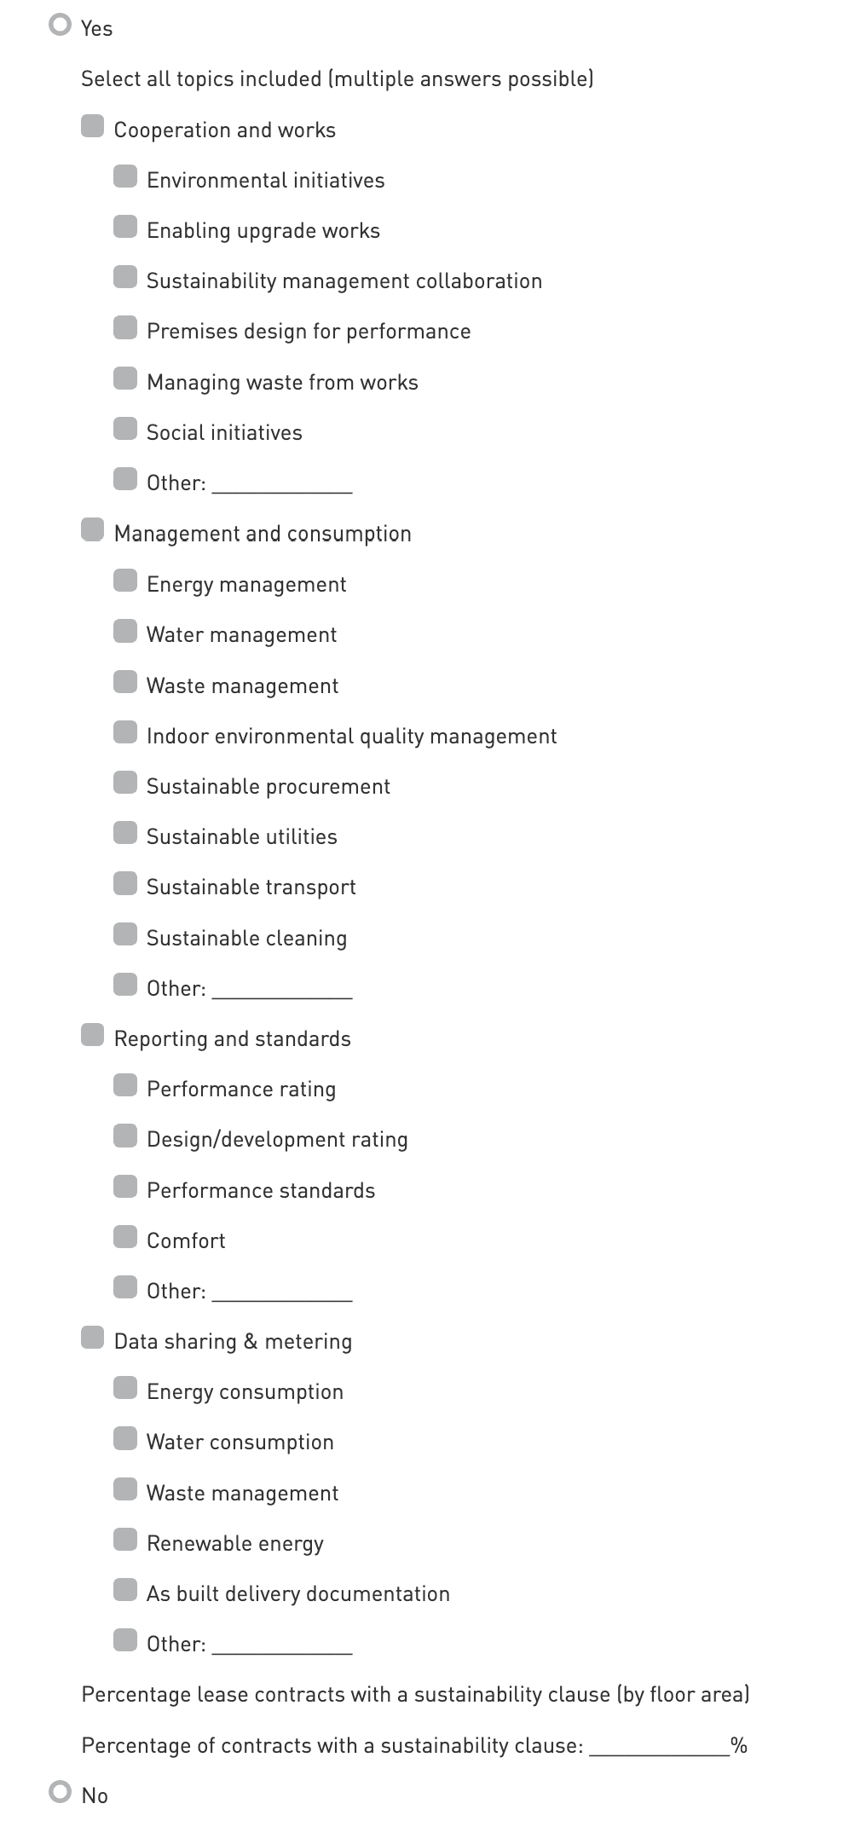Select the Energy management checkbox
The height and width of the screenshot is (1821, 849).
(125, 581)
